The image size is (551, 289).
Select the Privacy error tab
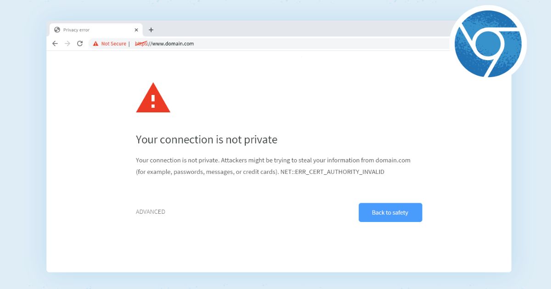(83, 29)
